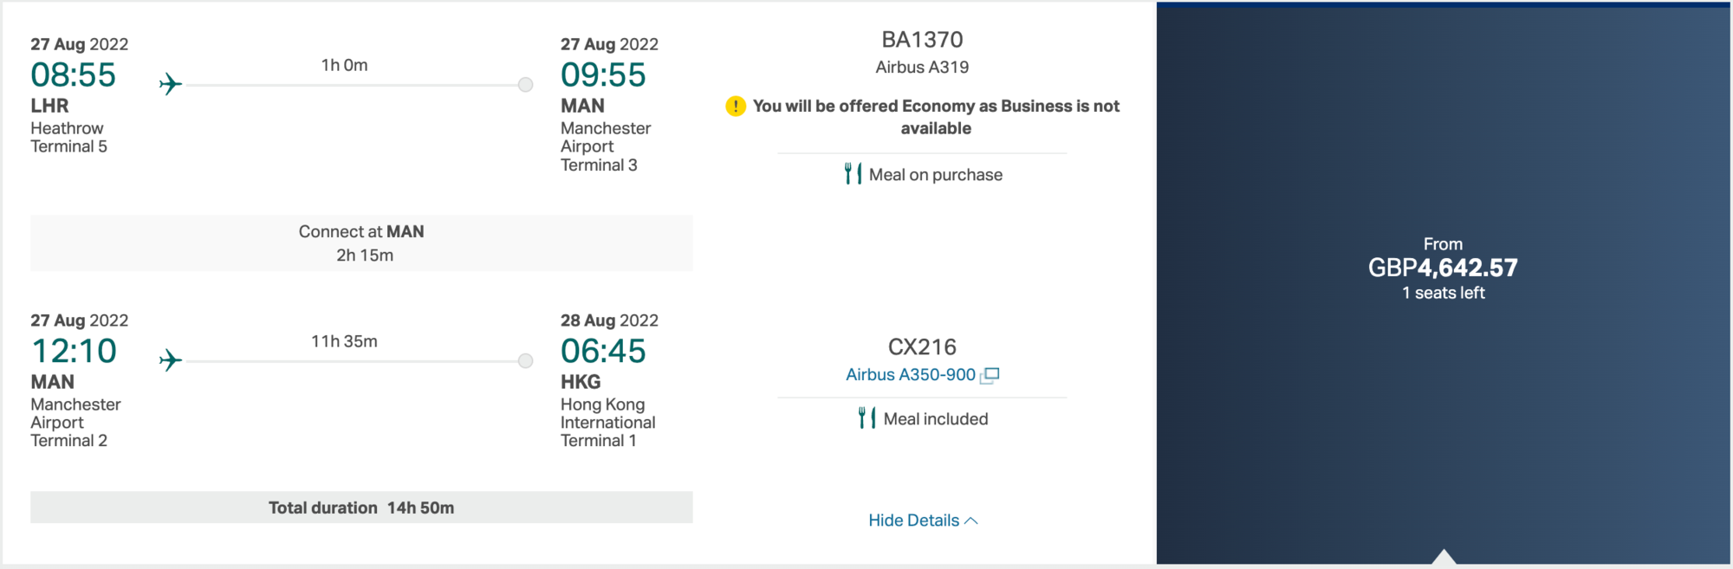Click the 1 seats left label
This screenshot has width=1733, height=569.
pyautogui.click(x=1443, y=293)
